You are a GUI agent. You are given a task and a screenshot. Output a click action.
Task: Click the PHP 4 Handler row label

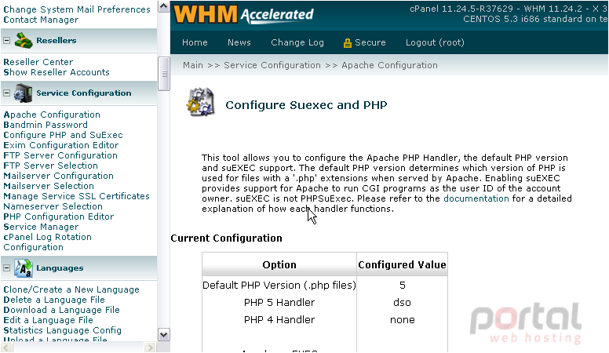pos(279,320)
